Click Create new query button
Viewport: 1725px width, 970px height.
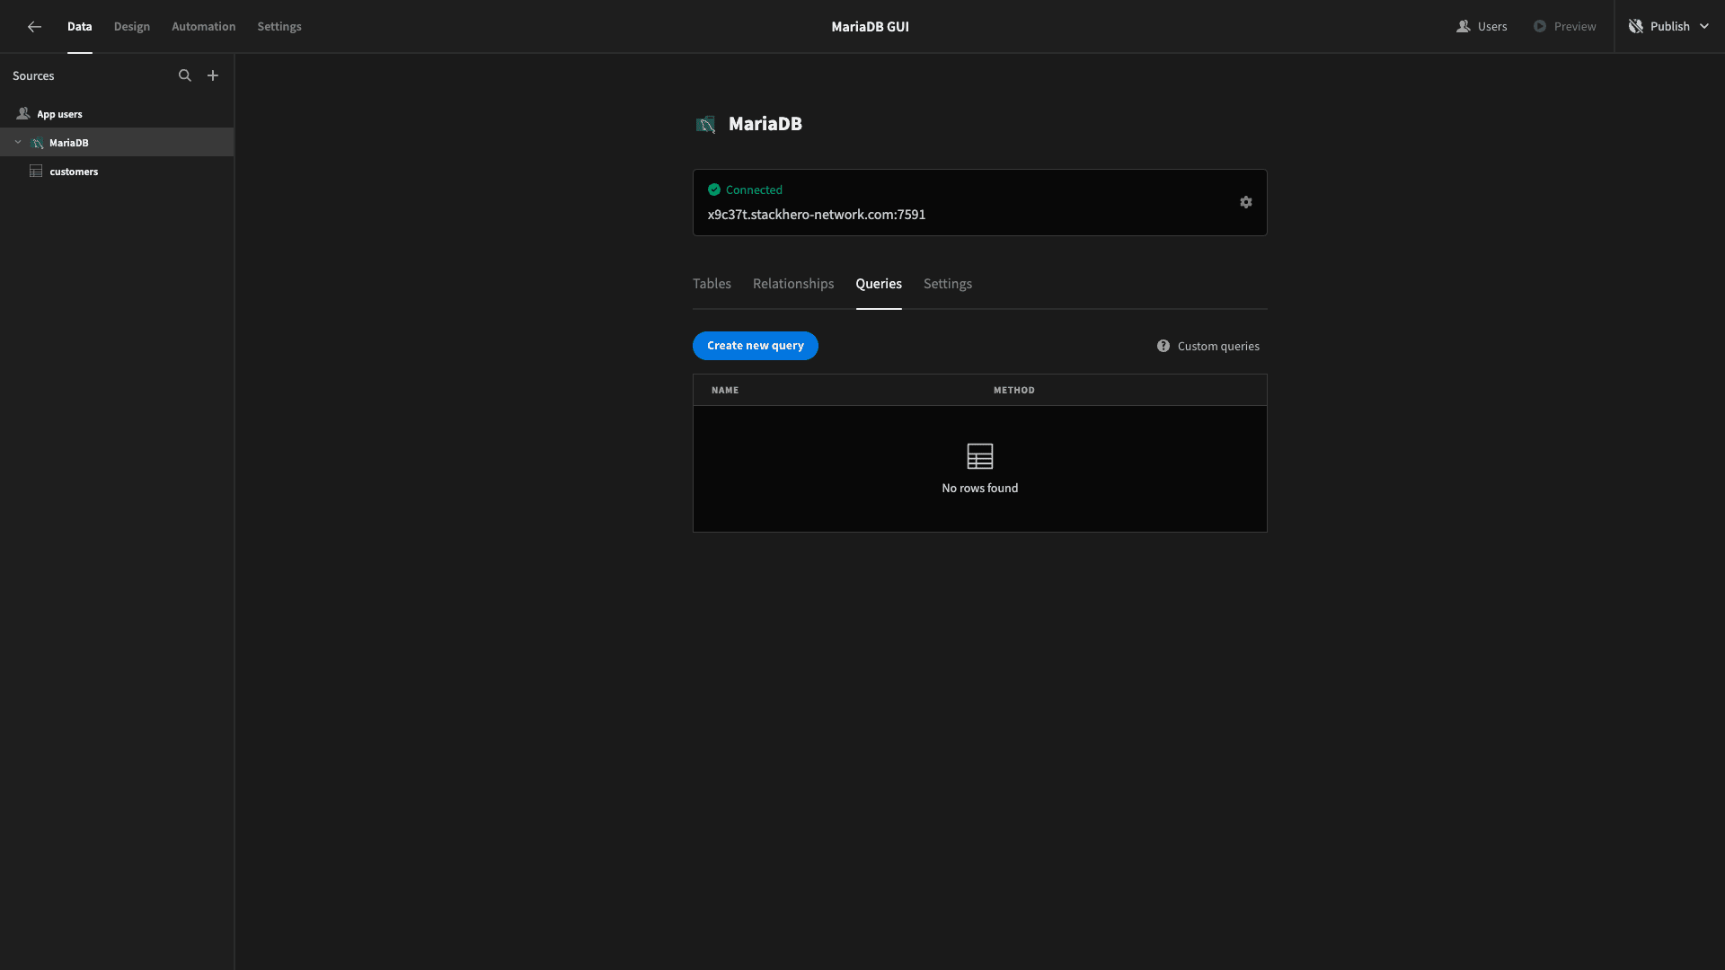pos(756,346)
